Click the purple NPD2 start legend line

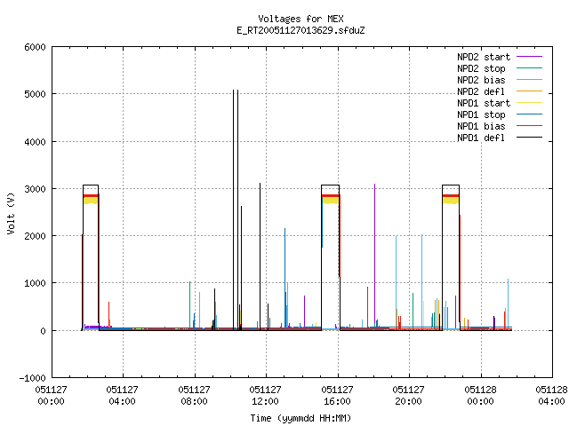click(529, 57)
